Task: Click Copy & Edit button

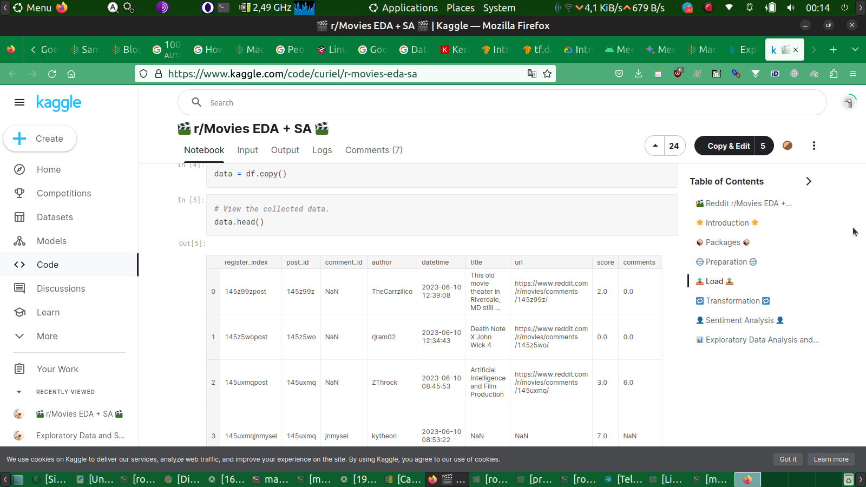Action: [725, 146]
